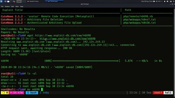
Task: Click the purple launcher icon in the panel
Action: coord(14,1)
